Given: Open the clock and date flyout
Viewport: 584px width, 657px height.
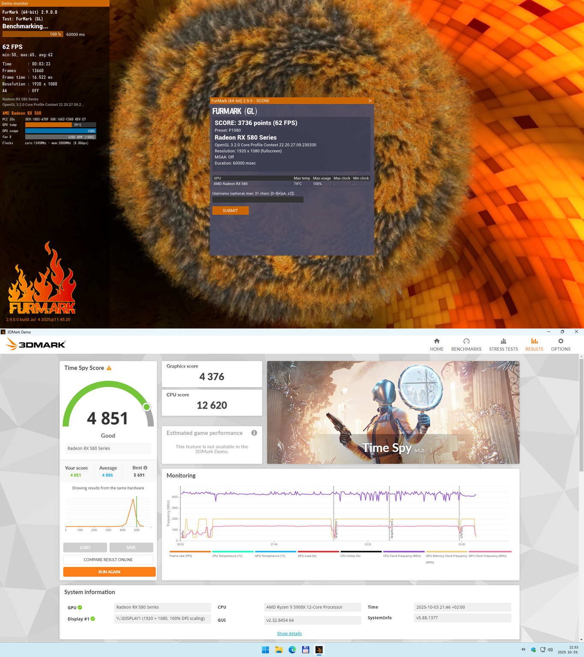Looking at the screenshot, I should coord(568,650).
